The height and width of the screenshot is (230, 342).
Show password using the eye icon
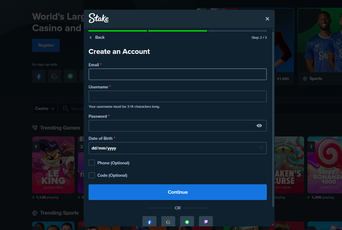pyautogui.click(x=259, y=126)
